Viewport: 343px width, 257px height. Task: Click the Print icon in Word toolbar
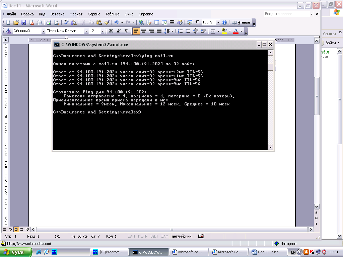(x=49, y=22)
